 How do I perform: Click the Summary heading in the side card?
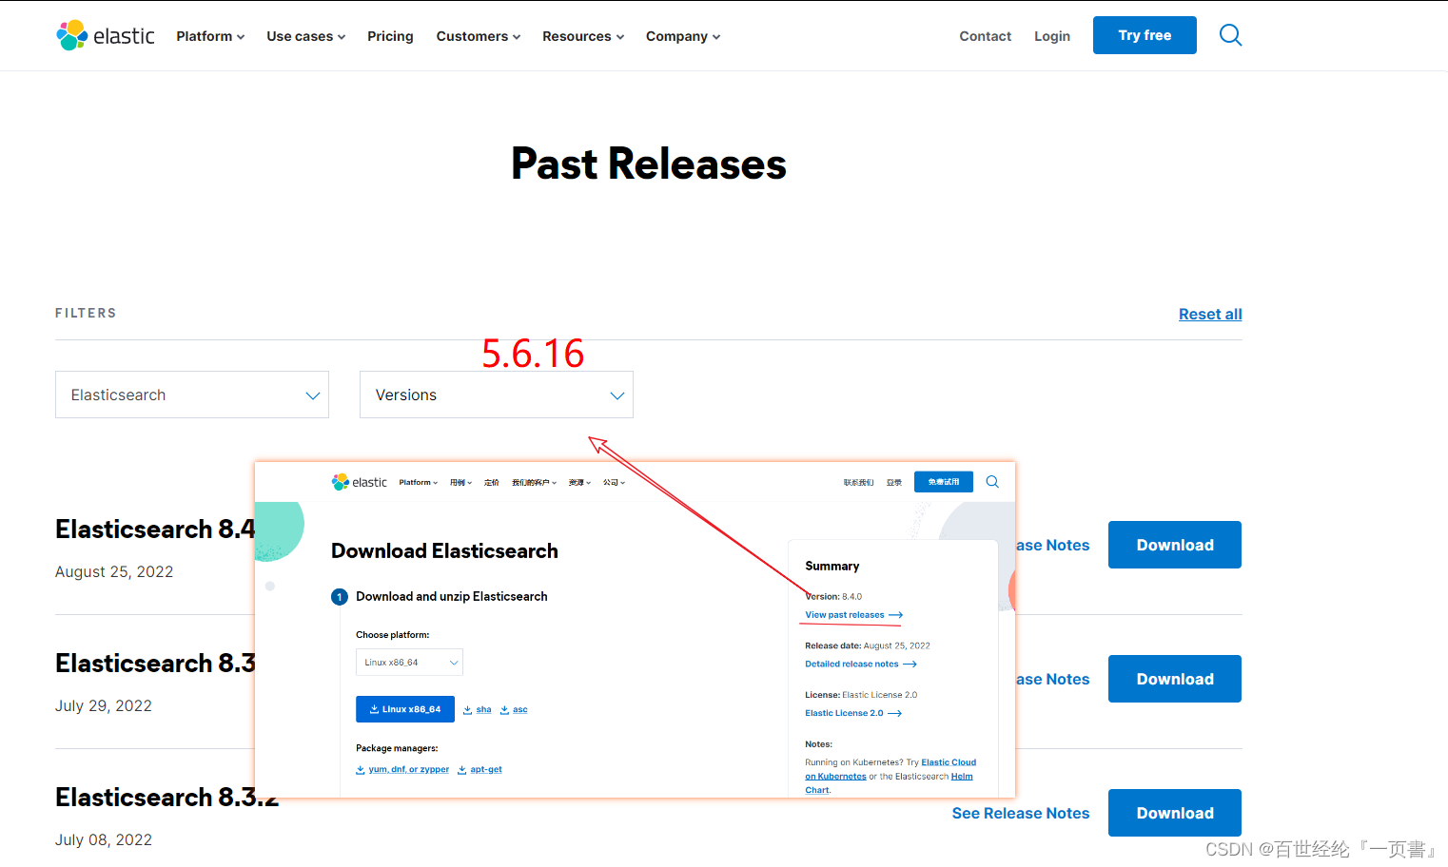[832, 566]
